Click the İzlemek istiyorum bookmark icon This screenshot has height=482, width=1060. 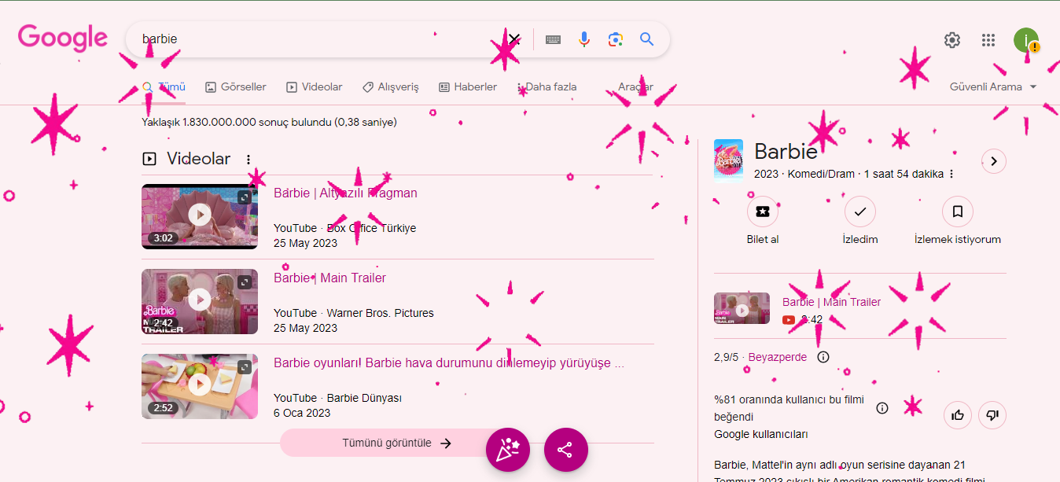(x=957, y=211)
